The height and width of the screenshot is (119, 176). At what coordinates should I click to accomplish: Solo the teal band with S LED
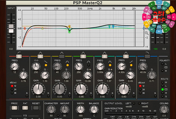pyautogui.click(x=113, y=96)
